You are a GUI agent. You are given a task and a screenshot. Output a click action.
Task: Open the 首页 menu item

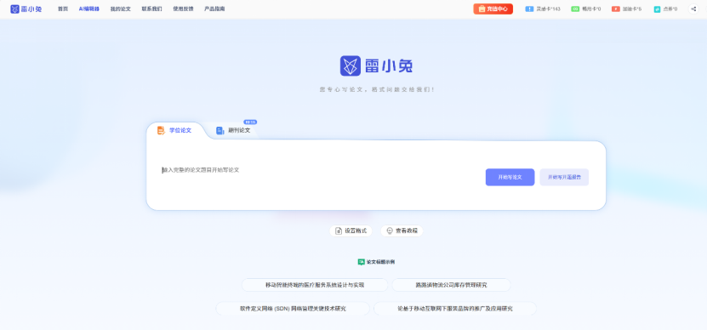(63, 9)
